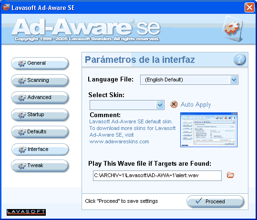Image resolution: width=257 pixels, height=220 pixels.
Task: Open the Tweak settings section
Action: pos(40,166)
